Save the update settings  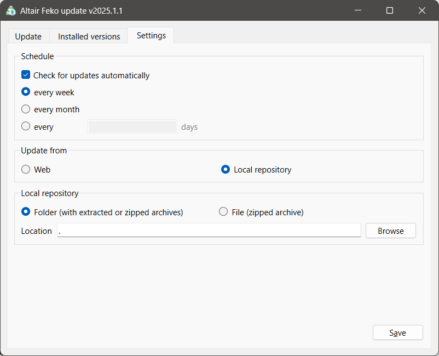tap(397, 332)
